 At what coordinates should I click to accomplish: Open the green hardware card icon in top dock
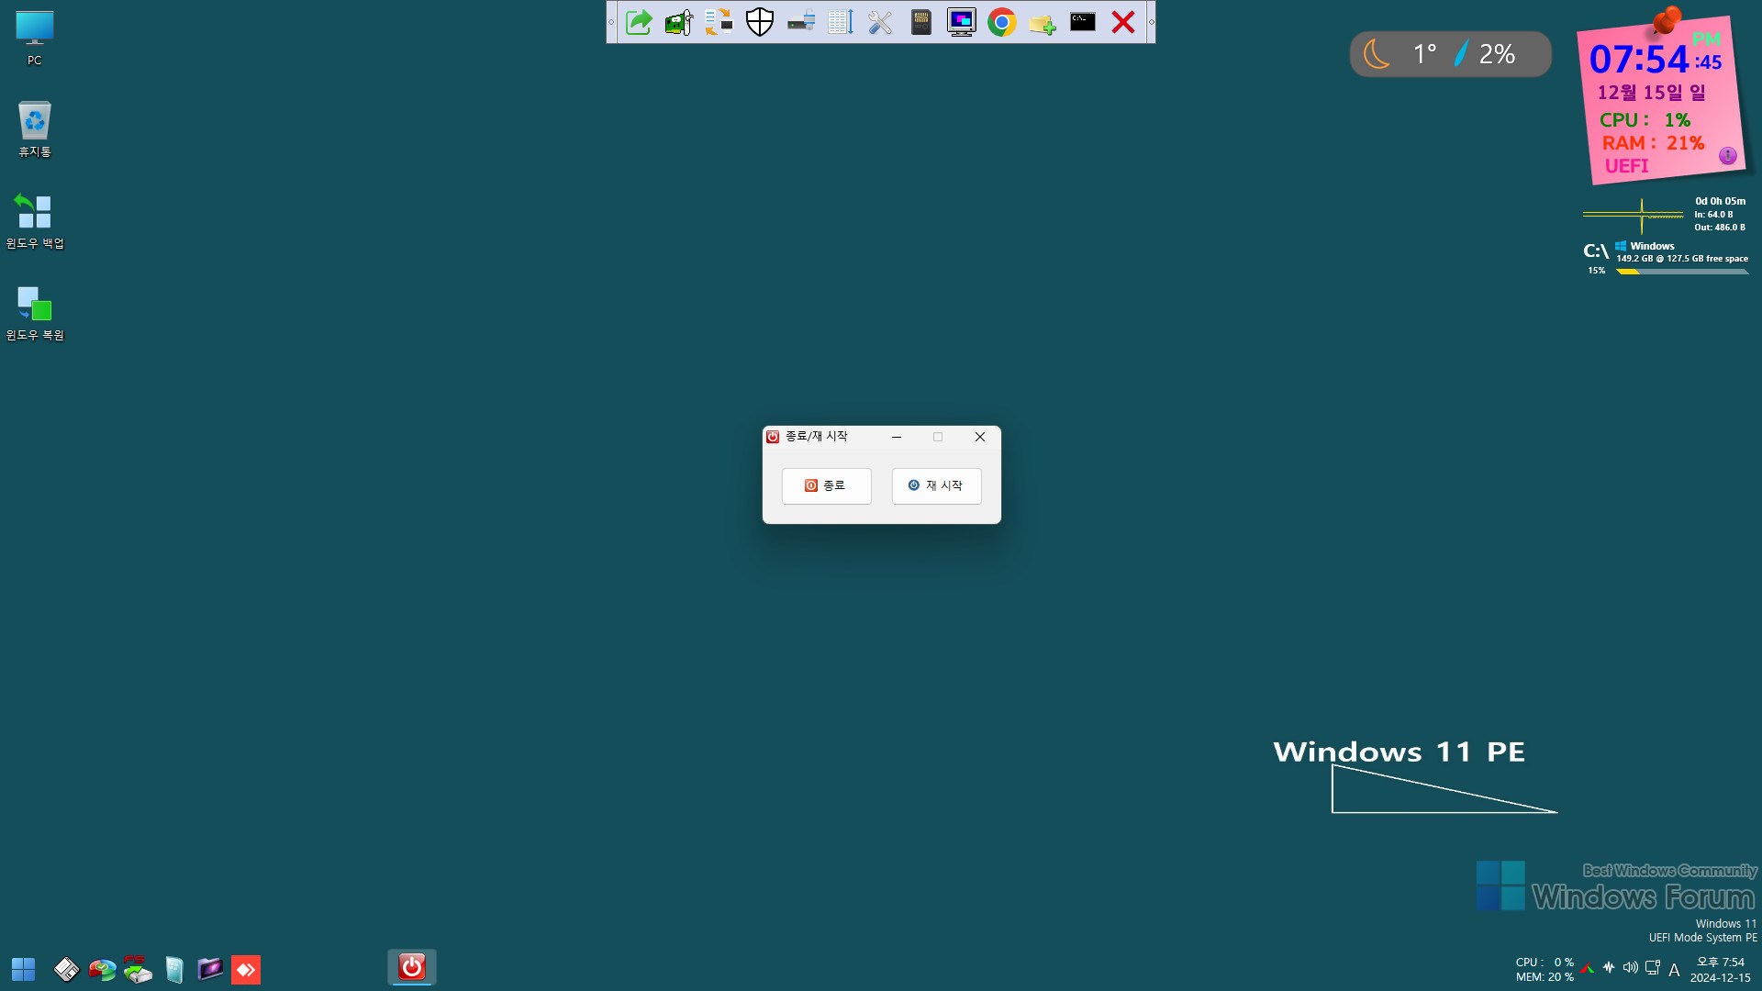pos(679,22)
